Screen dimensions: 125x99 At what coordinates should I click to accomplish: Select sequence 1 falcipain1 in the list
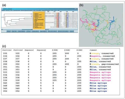coord(39,13)
